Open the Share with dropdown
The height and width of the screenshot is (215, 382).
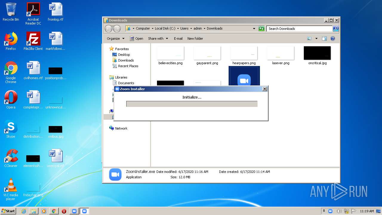[158, 39]
